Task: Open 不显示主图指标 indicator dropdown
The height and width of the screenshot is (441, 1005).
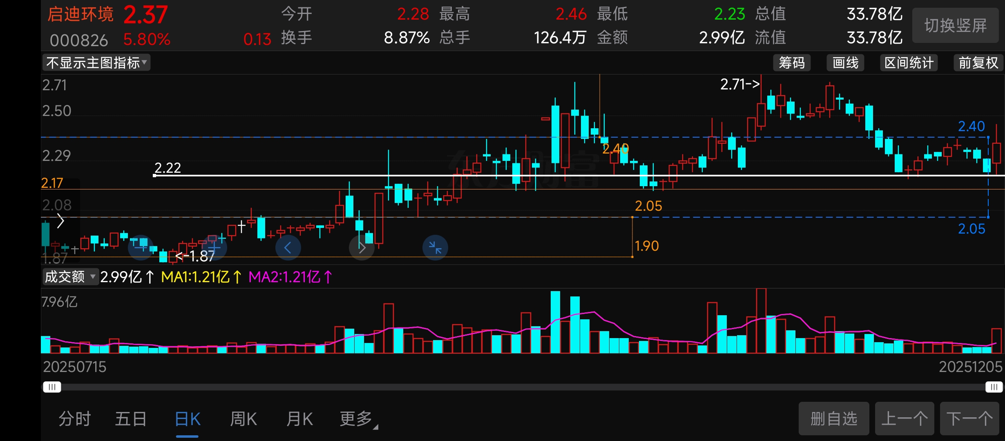Action: point(96,63)
